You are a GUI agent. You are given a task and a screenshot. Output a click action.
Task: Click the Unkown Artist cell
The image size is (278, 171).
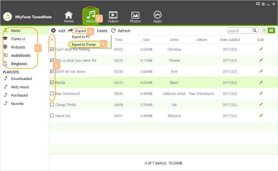point(174,93)
